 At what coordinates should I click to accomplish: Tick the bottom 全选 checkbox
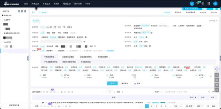point(33,106)
